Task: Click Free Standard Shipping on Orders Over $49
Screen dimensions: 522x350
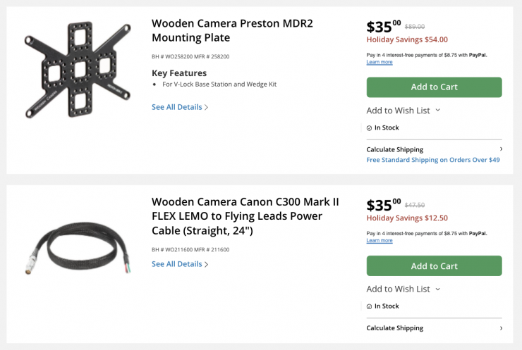Action: [433, 160]
